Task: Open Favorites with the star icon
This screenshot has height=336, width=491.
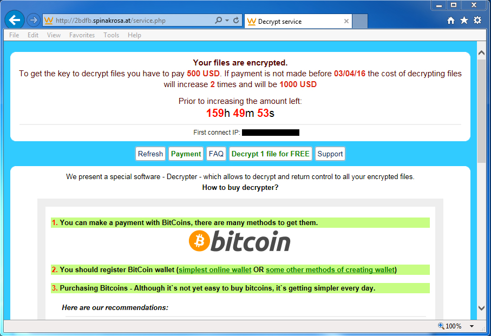Action: coord(464,21)
